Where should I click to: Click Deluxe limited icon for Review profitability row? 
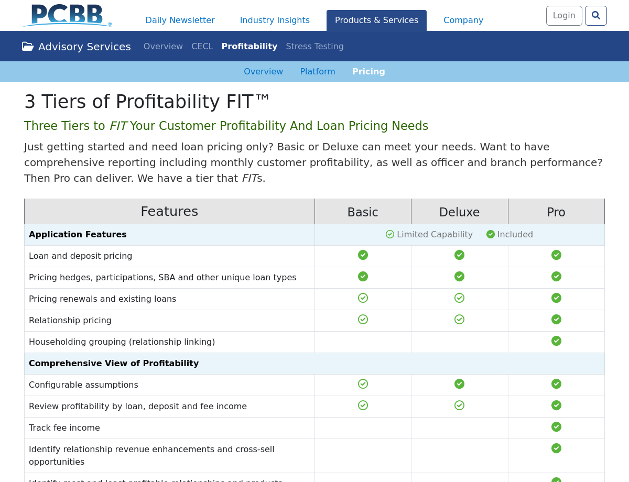(x=459, y=406)
